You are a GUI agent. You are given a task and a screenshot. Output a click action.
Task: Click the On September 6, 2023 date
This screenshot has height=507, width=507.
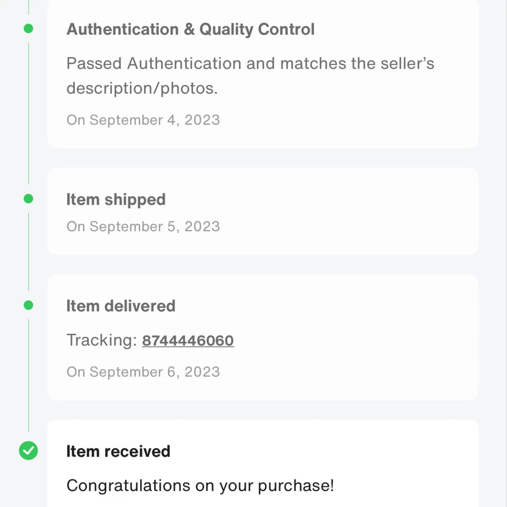point(143,372)
